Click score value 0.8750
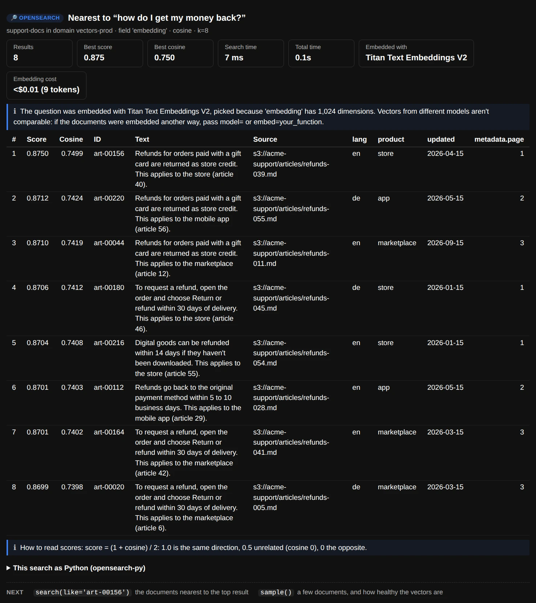The image size is (536, 603). (x=37, y=154)
